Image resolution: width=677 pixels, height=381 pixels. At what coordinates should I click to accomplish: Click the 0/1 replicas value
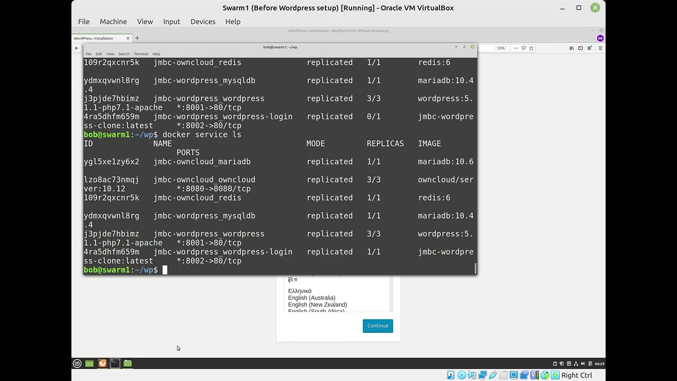coord(374,116)
